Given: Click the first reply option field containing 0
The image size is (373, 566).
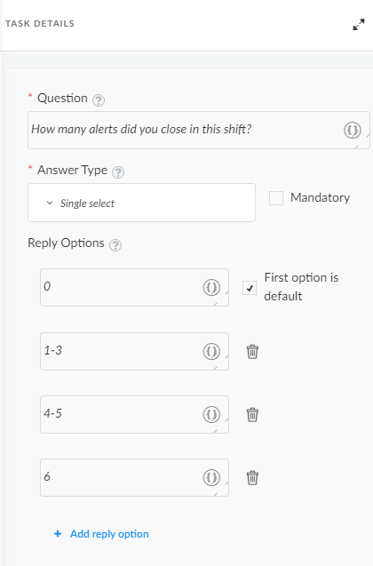Looking at the screenshot, I should coord(134,287).
